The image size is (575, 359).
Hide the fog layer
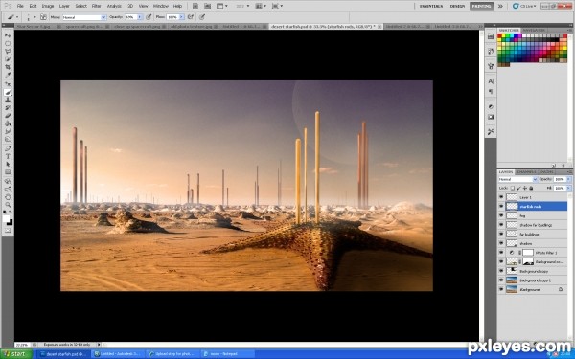501,215
